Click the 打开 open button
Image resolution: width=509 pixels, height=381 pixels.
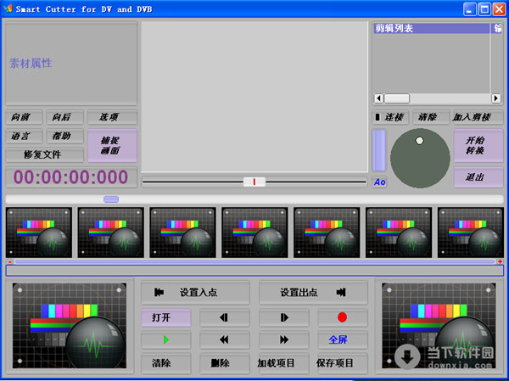pyautogui.click(x=165, y=317)
